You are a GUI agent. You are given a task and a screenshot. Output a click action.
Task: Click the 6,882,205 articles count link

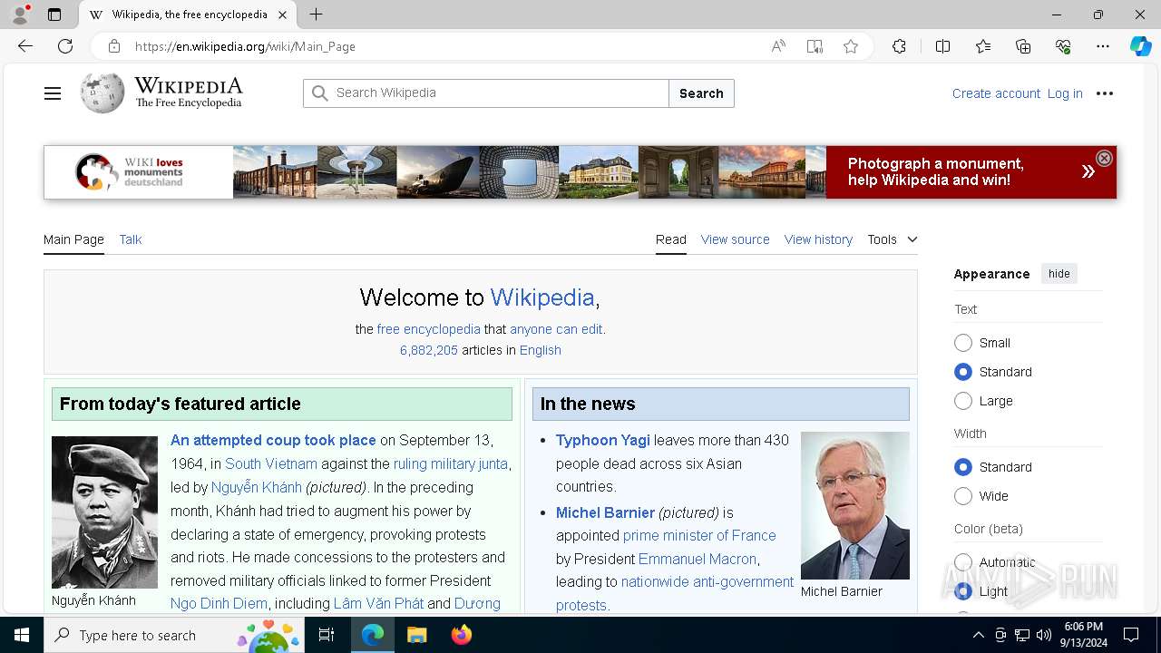click(429, 350)
